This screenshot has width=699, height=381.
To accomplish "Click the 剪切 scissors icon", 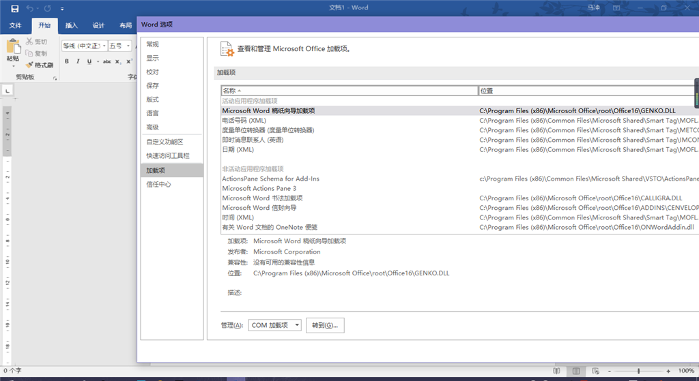I will point(29,42).
